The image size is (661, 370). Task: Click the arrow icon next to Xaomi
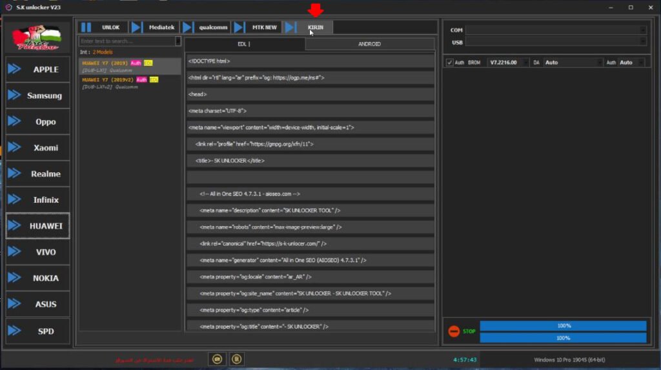(x=14, y=147)
